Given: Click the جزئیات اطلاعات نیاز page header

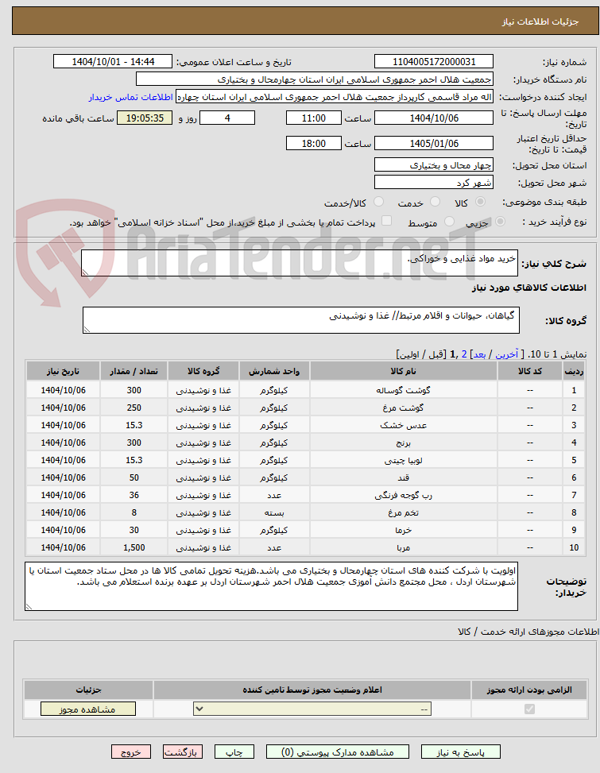Looking at the screenshot, I should 540,21.
